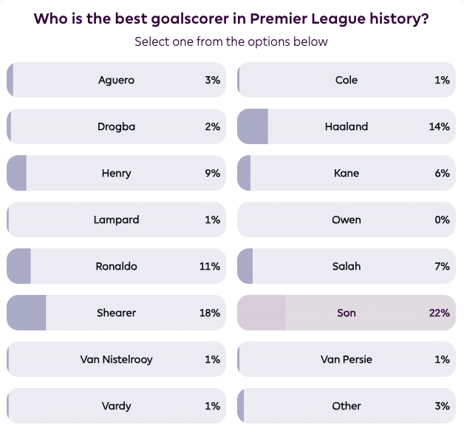Select the Van Nistelrooy option
The width and height of the screenshot is (464, 442).
point(116,359)
